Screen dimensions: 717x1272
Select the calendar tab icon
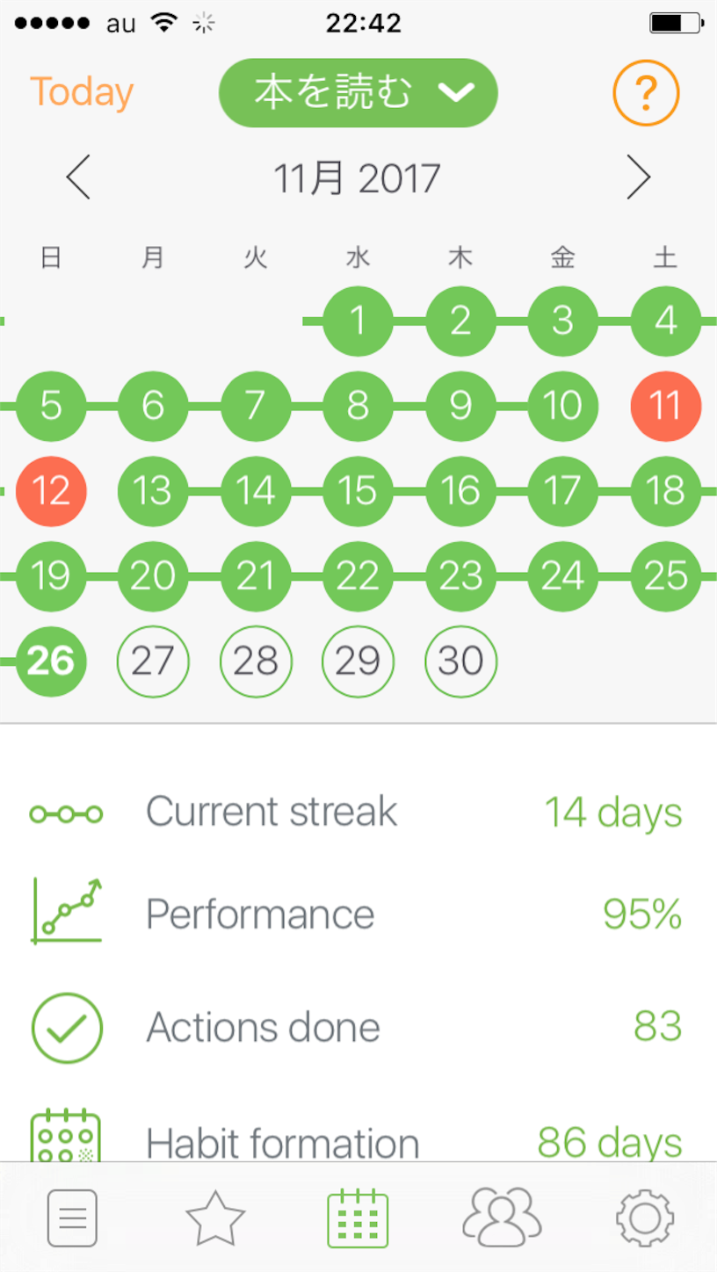pyautogui.click(x=358, y=1218)
